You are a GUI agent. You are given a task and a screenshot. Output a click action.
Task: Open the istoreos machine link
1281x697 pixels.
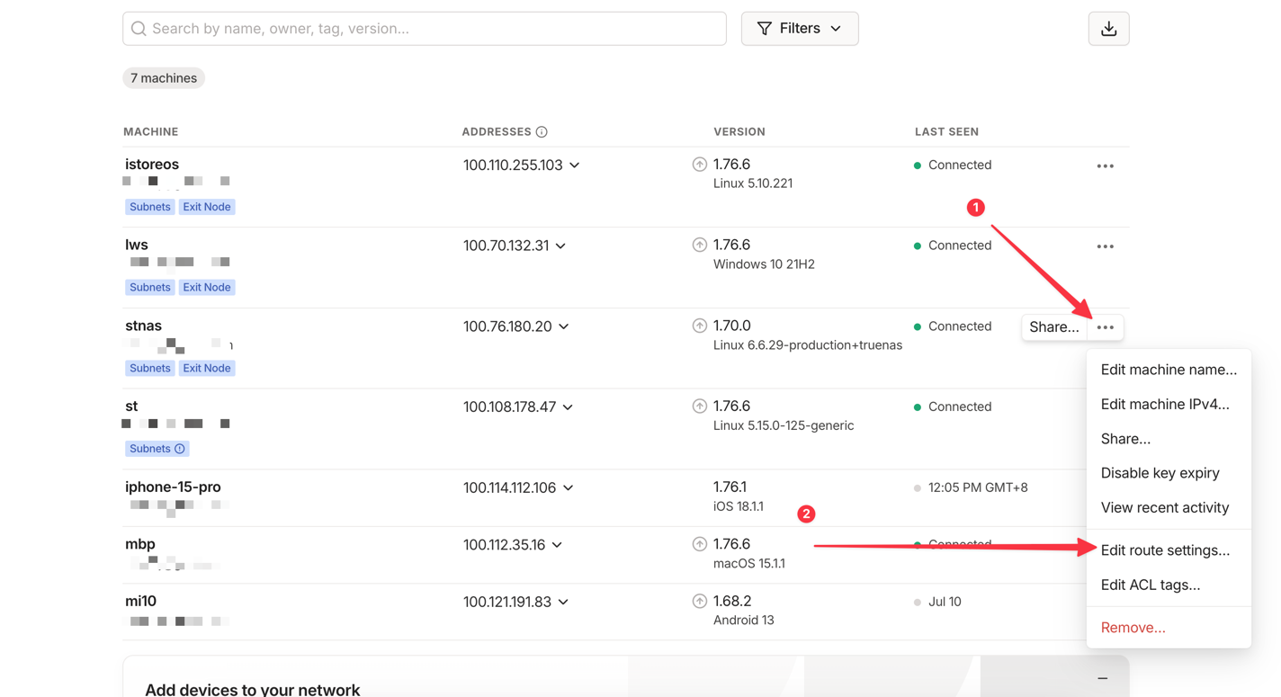(x=152, y=165)
